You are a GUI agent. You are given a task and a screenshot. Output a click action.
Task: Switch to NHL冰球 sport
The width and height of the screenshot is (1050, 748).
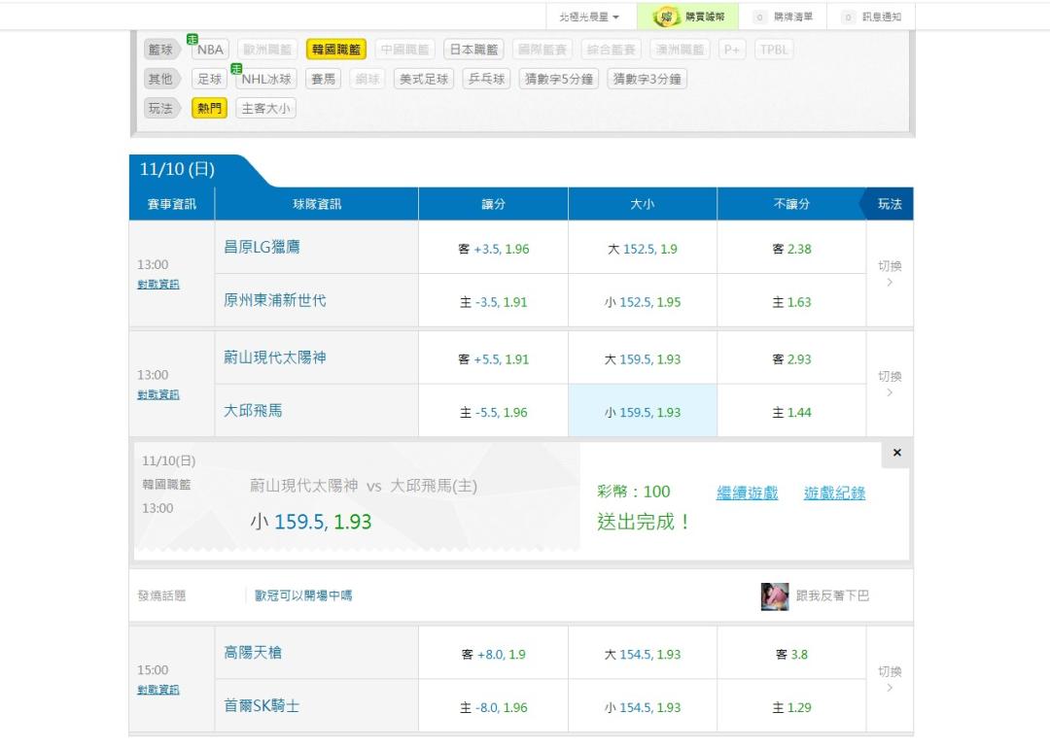coord(266,79)
